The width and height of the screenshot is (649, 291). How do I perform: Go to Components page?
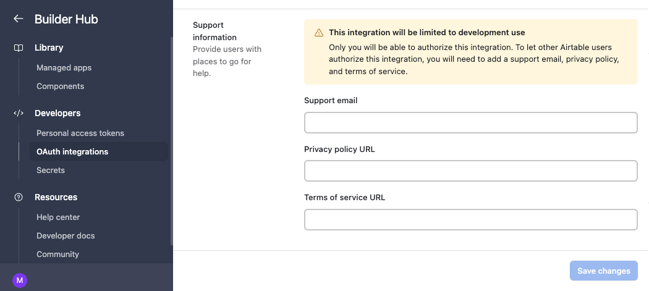click(x=60, y=86)
